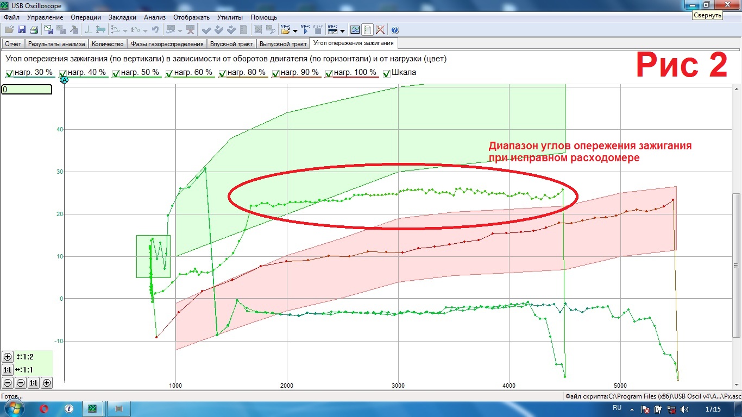Save with the floppy disk icon

click(22, 30)
